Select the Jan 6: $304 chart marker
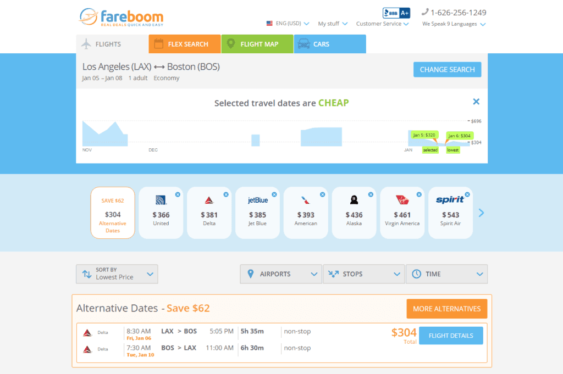Viewport: 563px width, 374px height. [459, 136]
